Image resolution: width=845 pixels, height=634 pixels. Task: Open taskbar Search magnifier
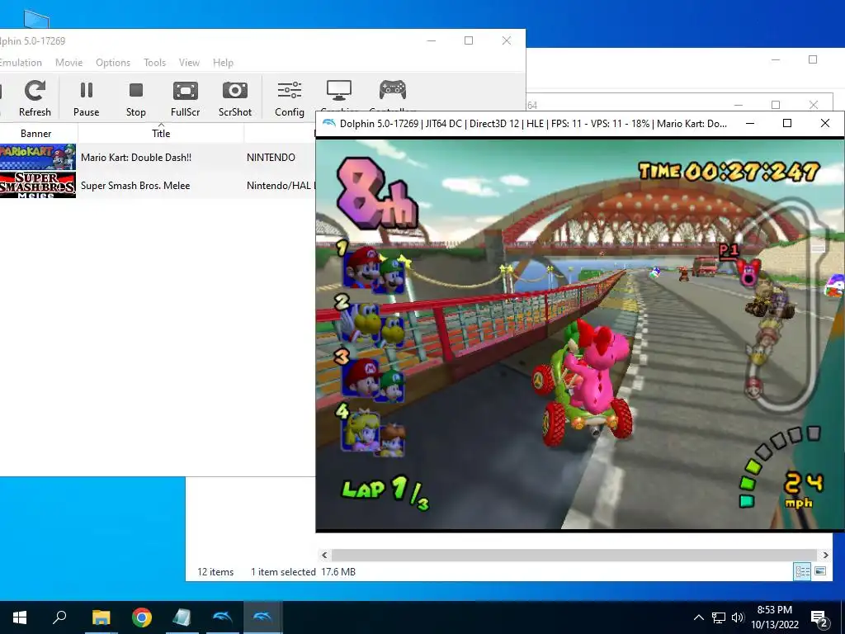coord(59,617)
